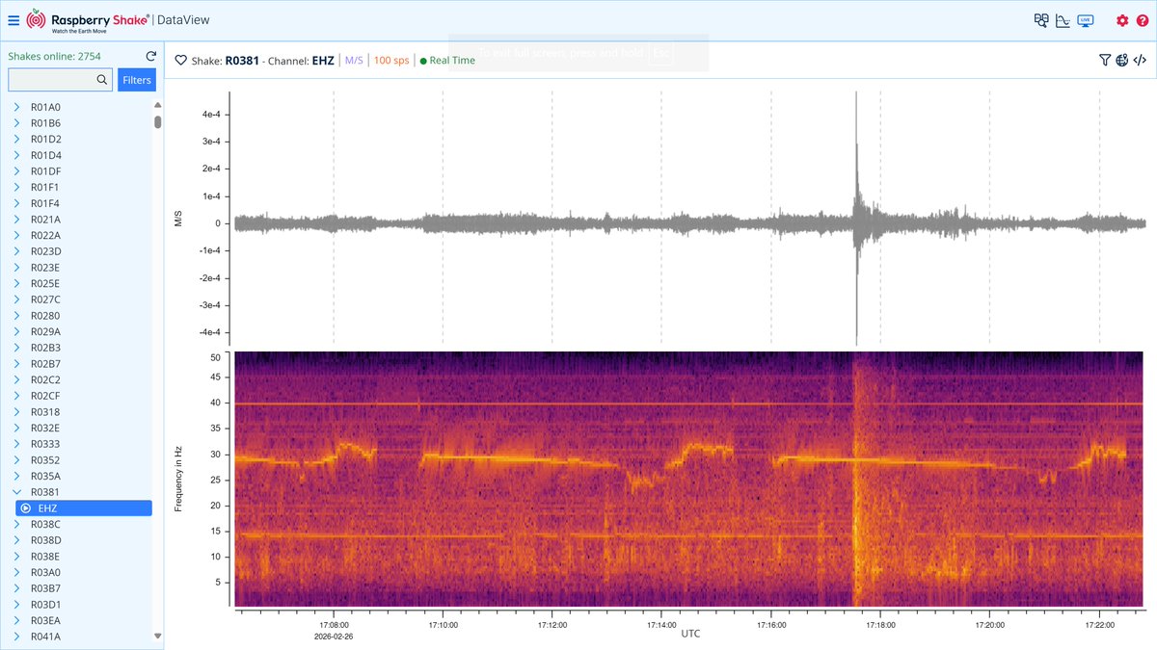
Task: Click the R029A station name
Action: point(45,331)
